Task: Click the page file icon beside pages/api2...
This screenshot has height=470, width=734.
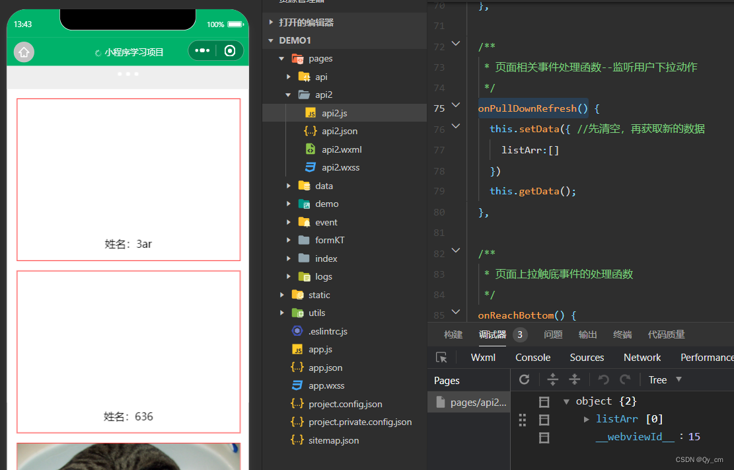Action: 440,402
